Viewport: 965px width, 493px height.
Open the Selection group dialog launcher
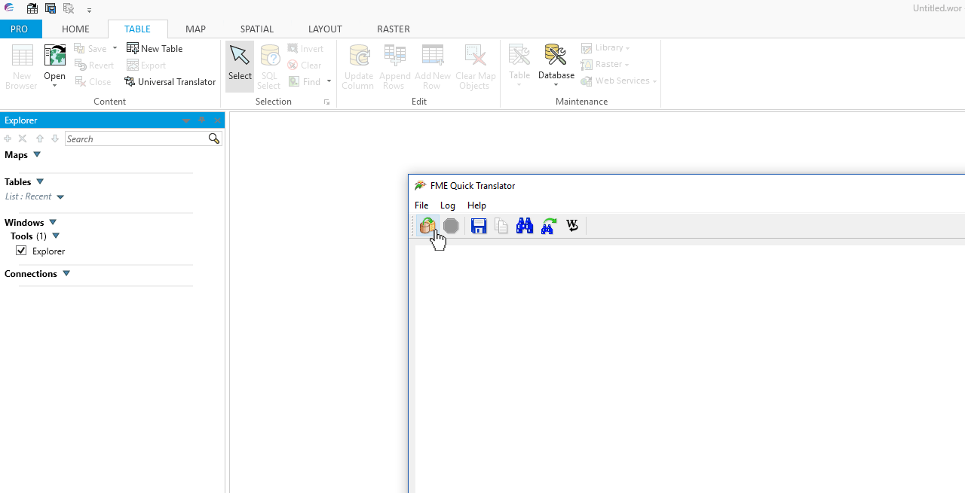tap(326, 102)
